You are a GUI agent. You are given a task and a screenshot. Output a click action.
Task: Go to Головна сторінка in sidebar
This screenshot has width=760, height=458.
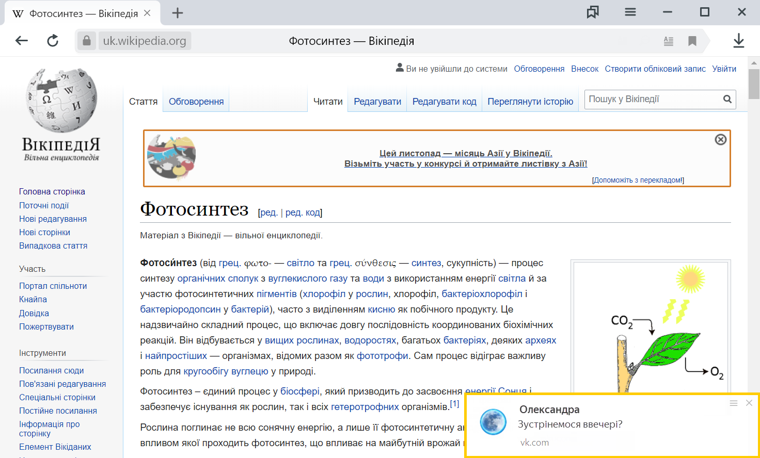[52, 191]
